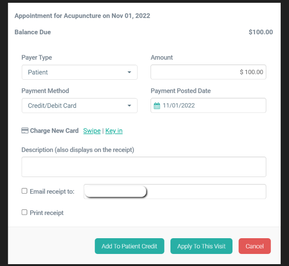
Task: Choose the Key in link
Action: (x=114, y=131)
